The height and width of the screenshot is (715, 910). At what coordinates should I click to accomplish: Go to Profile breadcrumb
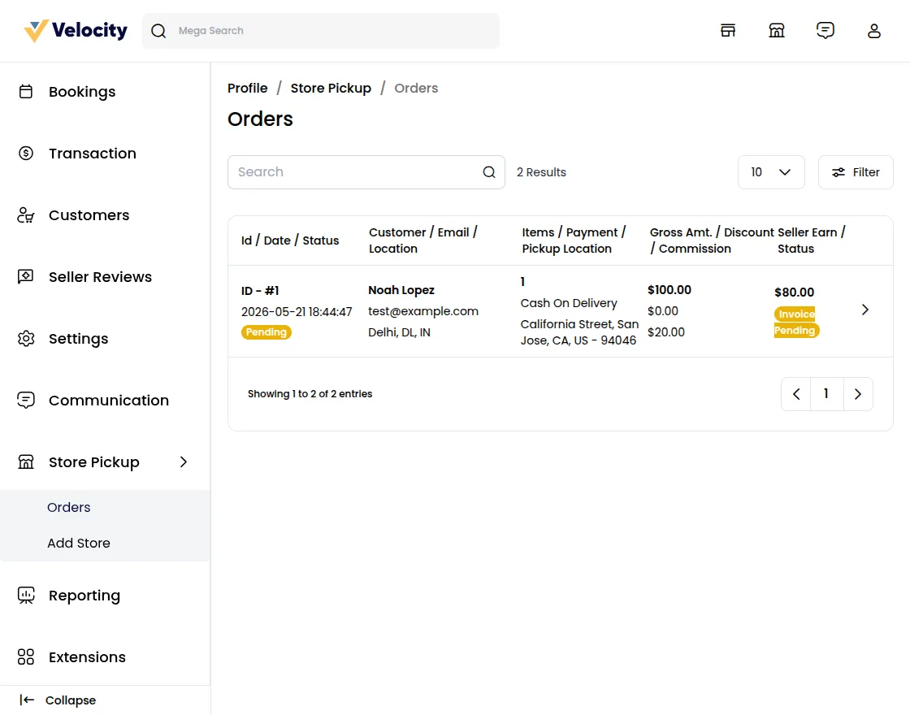click(247, 89)
